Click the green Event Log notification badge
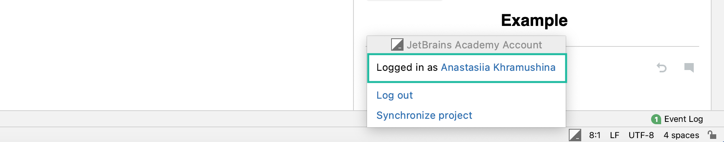Screen dimensions: 724x142 coord(656,119)
